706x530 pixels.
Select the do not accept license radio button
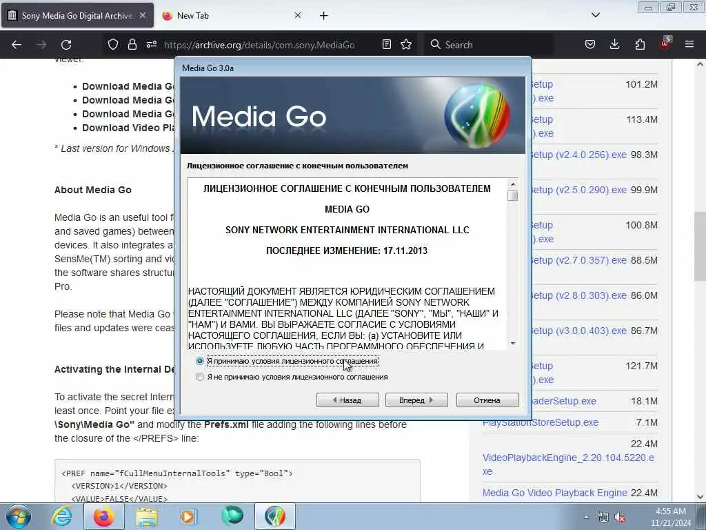coord(200,377)
